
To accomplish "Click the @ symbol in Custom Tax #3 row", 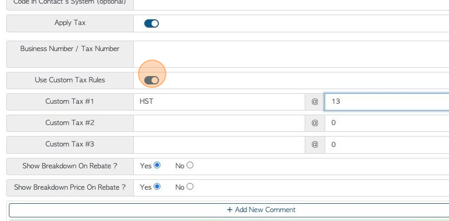I will [315, 144].
